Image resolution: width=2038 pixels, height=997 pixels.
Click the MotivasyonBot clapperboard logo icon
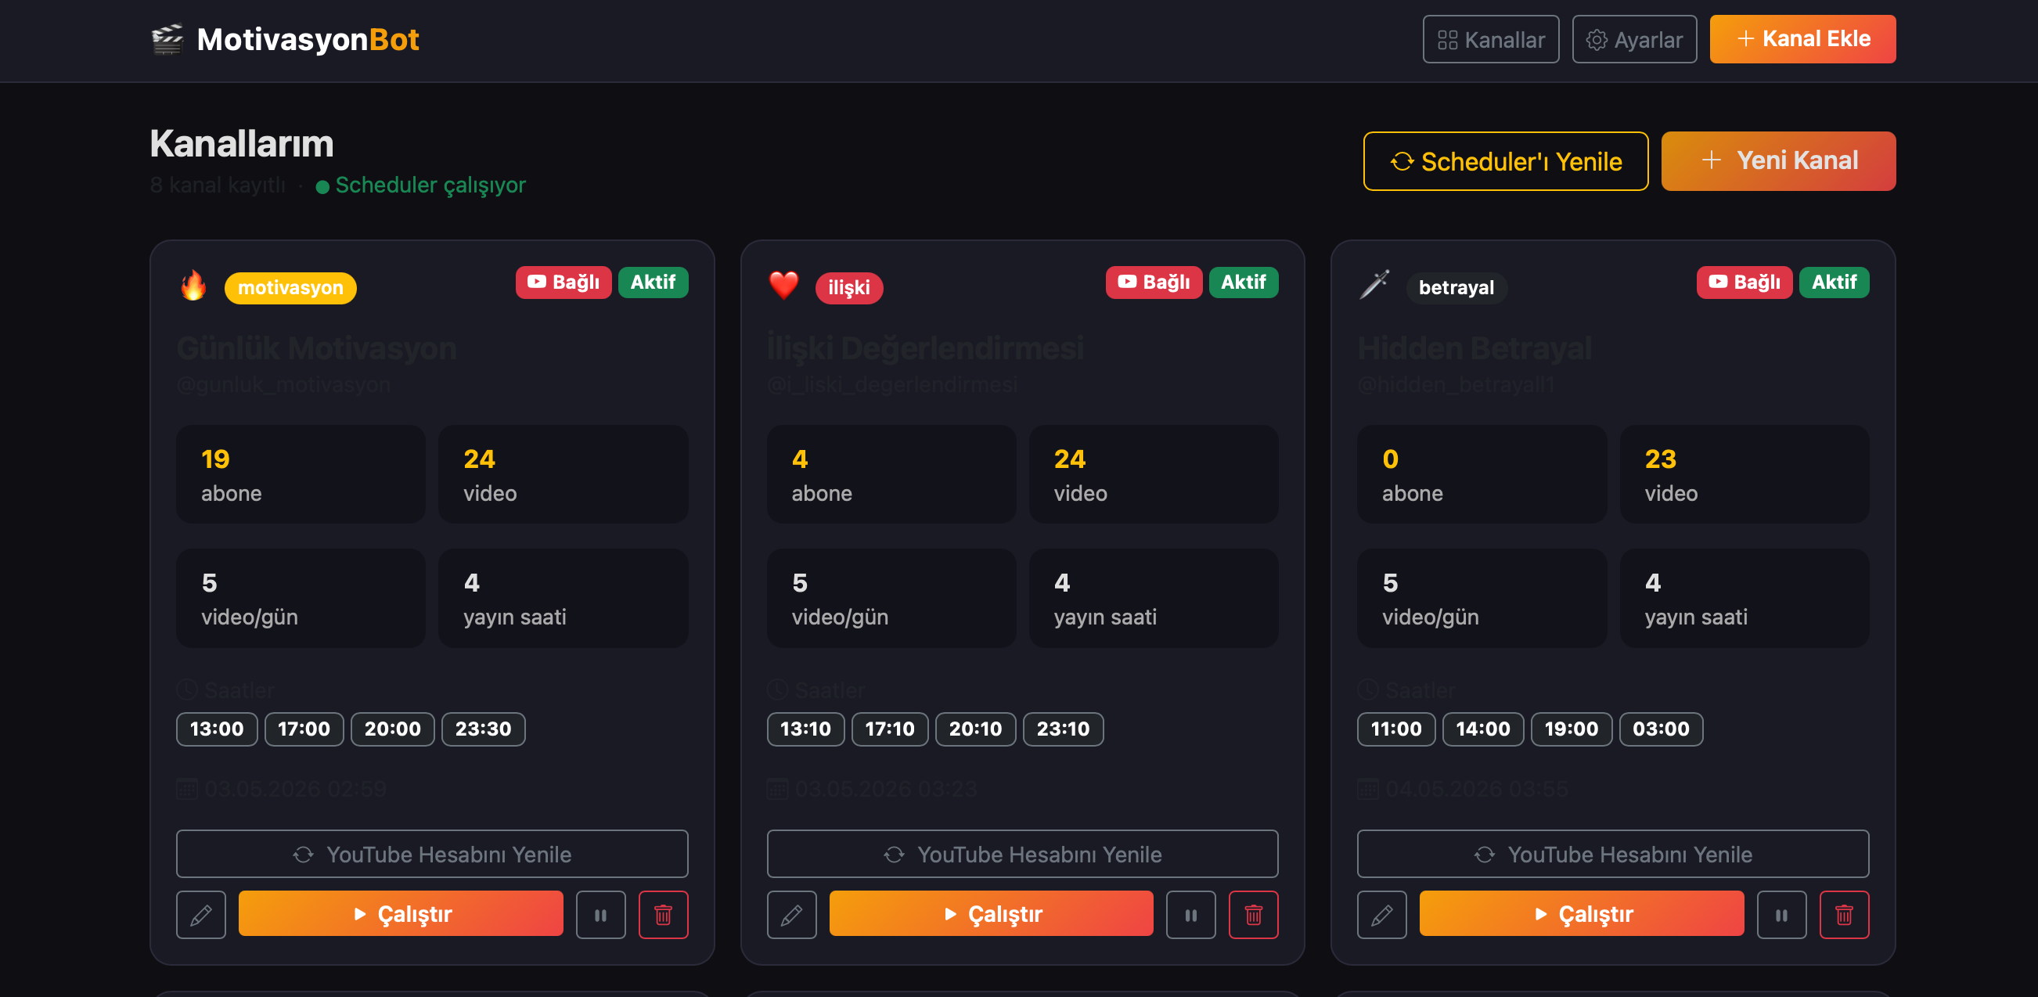[x=167, y=39]
